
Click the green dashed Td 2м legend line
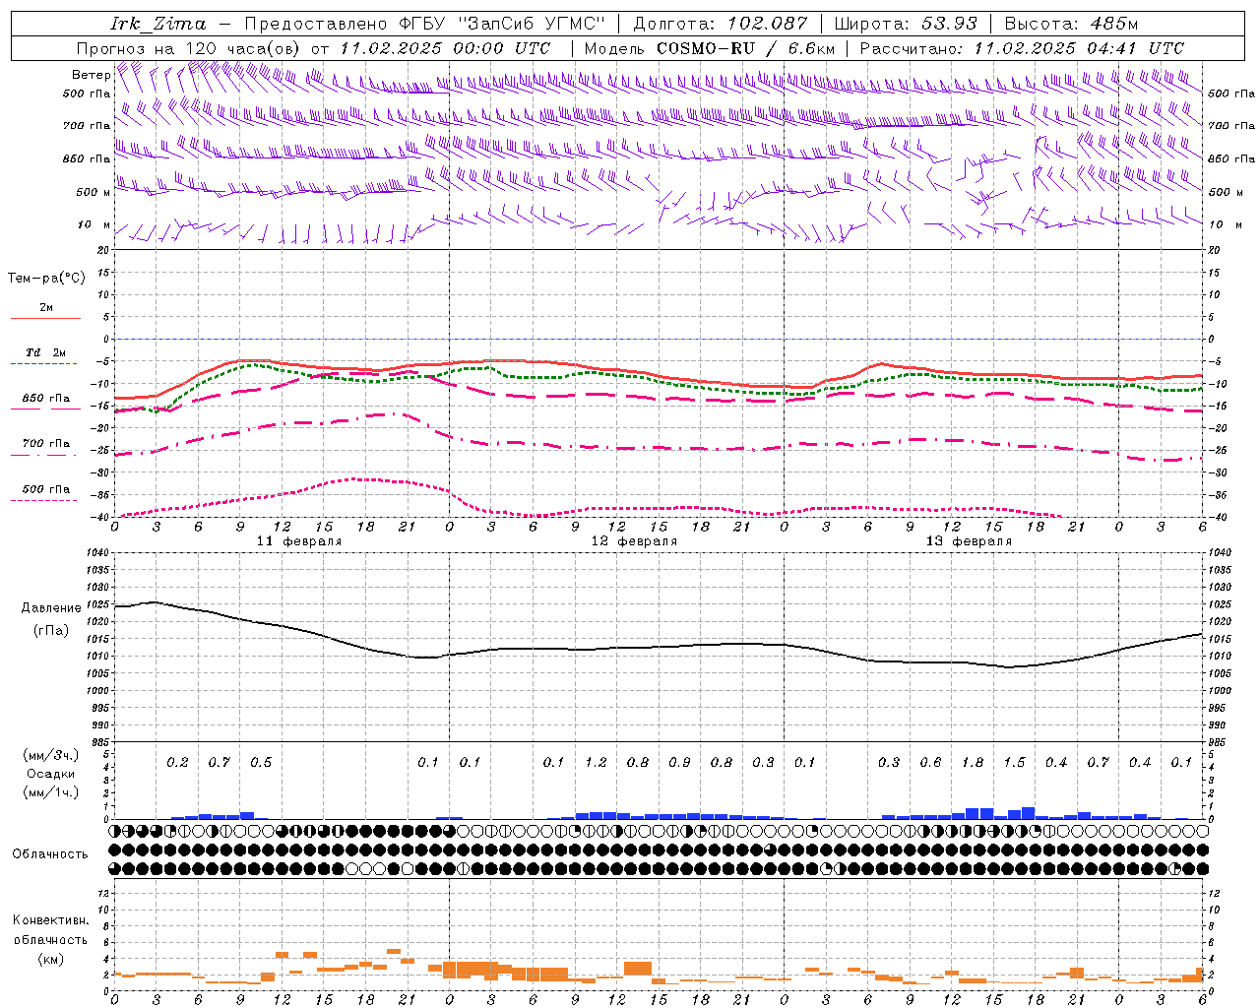coord(43,363)
